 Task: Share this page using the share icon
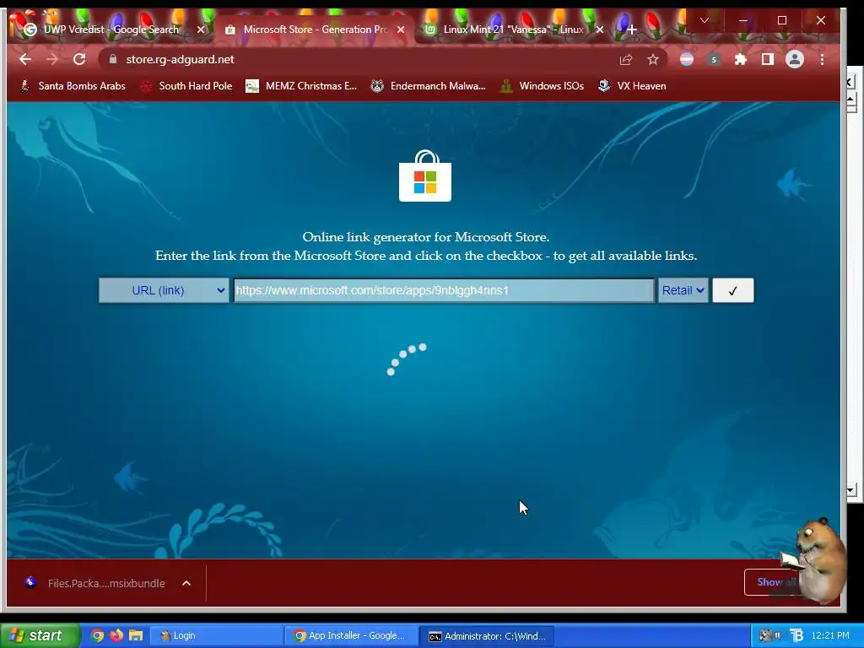626,60
